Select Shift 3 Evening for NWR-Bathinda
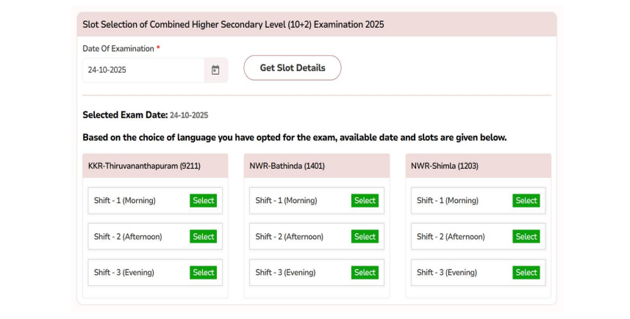Image resolution: width=630 pixels, height=319 pixels. (365, 273)
